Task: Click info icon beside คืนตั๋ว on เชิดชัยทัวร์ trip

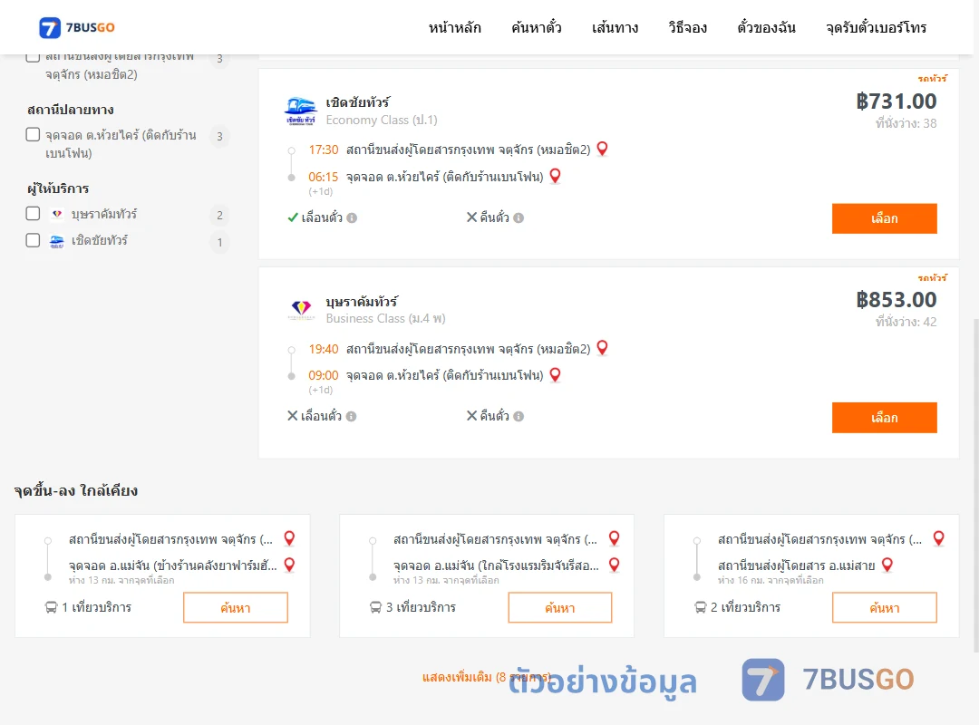Action: pos(519,217)
